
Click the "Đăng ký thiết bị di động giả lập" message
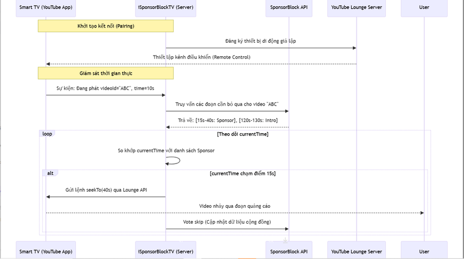(x=260, y=41)
